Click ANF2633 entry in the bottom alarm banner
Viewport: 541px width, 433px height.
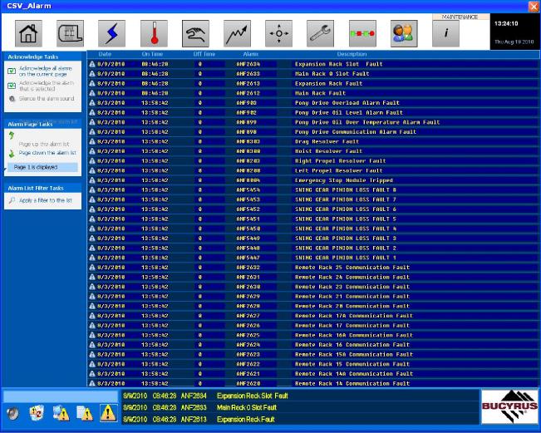(300, 407)
